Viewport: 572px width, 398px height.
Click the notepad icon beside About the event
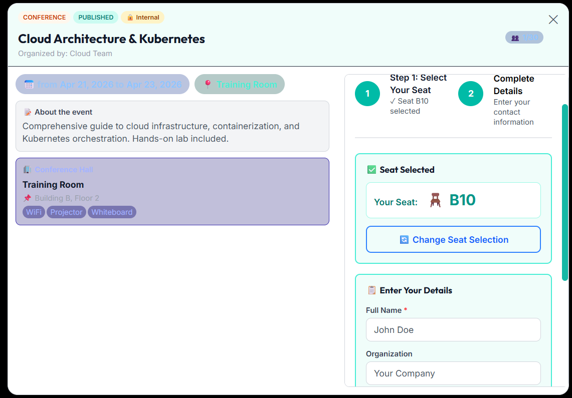click(x=28, y=112)
